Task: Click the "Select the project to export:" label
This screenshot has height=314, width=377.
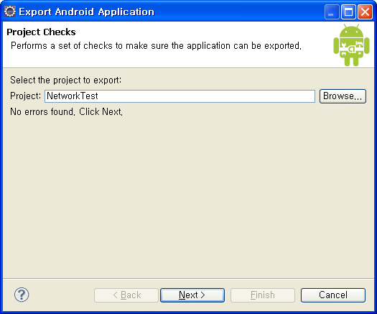Action: tap(66, 80)
